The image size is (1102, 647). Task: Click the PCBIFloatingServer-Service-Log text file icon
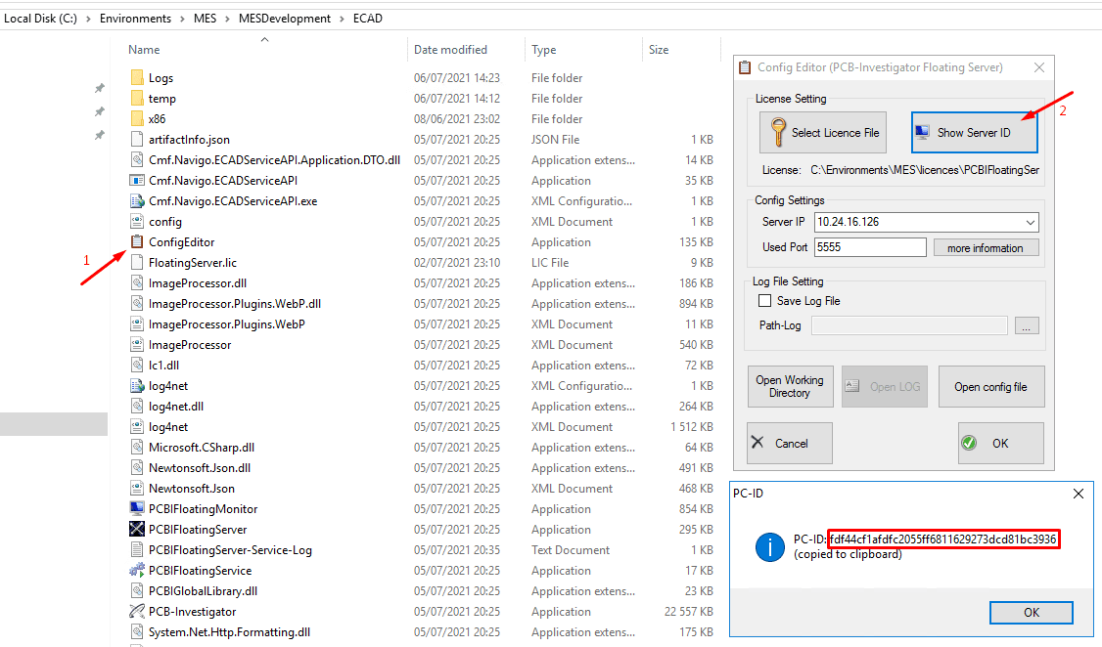pos(137,549)
